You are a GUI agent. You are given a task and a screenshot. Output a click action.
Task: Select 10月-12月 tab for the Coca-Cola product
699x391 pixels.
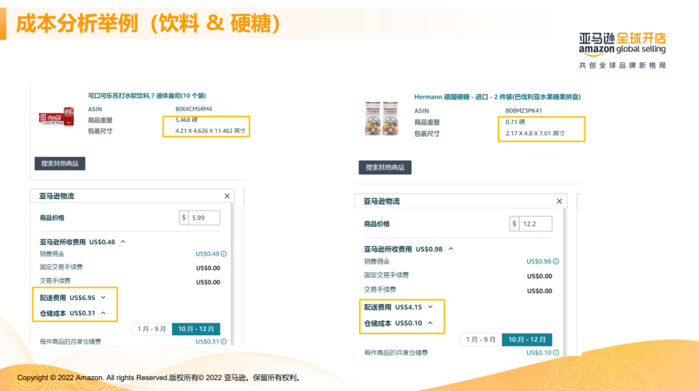(x=196, y=329)
